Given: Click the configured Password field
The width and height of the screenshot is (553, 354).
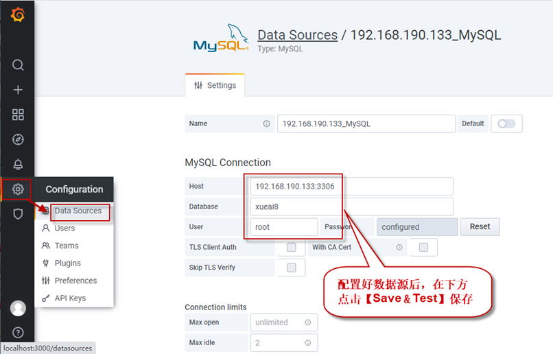Looking at the screenshot, I should point(417,227).
